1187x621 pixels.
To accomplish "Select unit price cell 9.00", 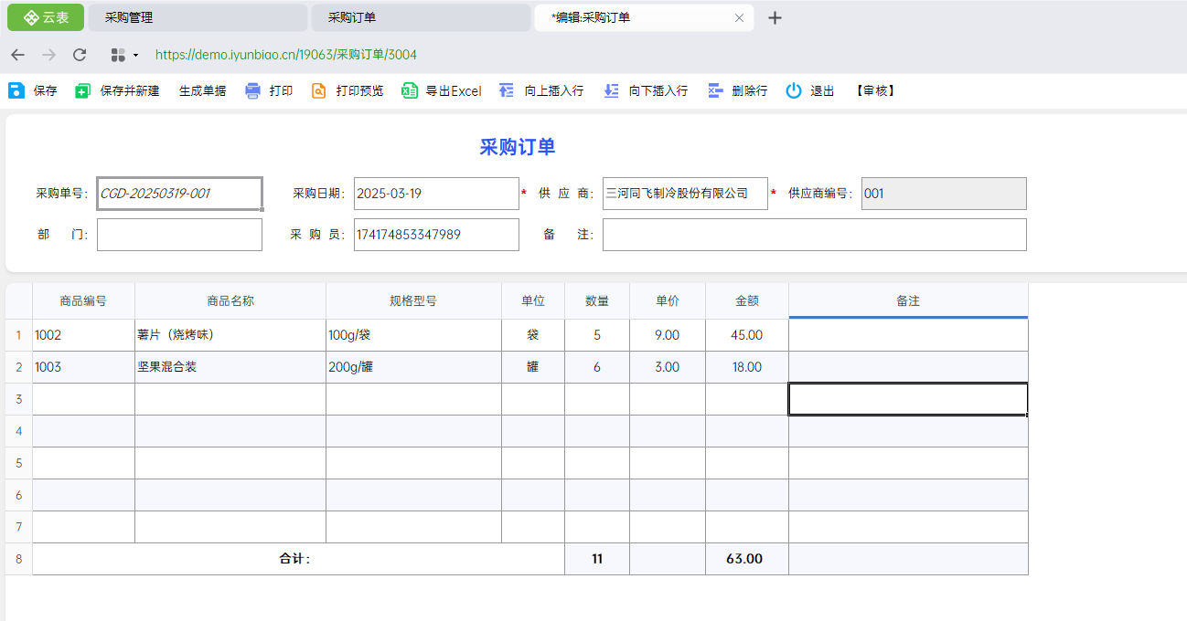I will click(x=668, y=335).
